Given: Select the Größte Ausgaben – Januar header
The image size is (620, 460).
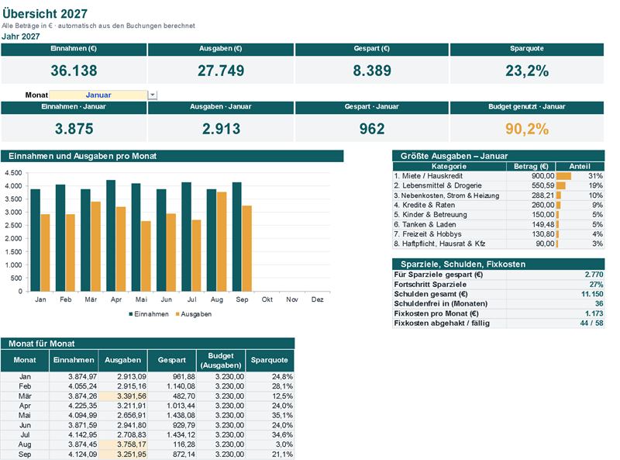Looking at the screenshot, I should [498, 156].
